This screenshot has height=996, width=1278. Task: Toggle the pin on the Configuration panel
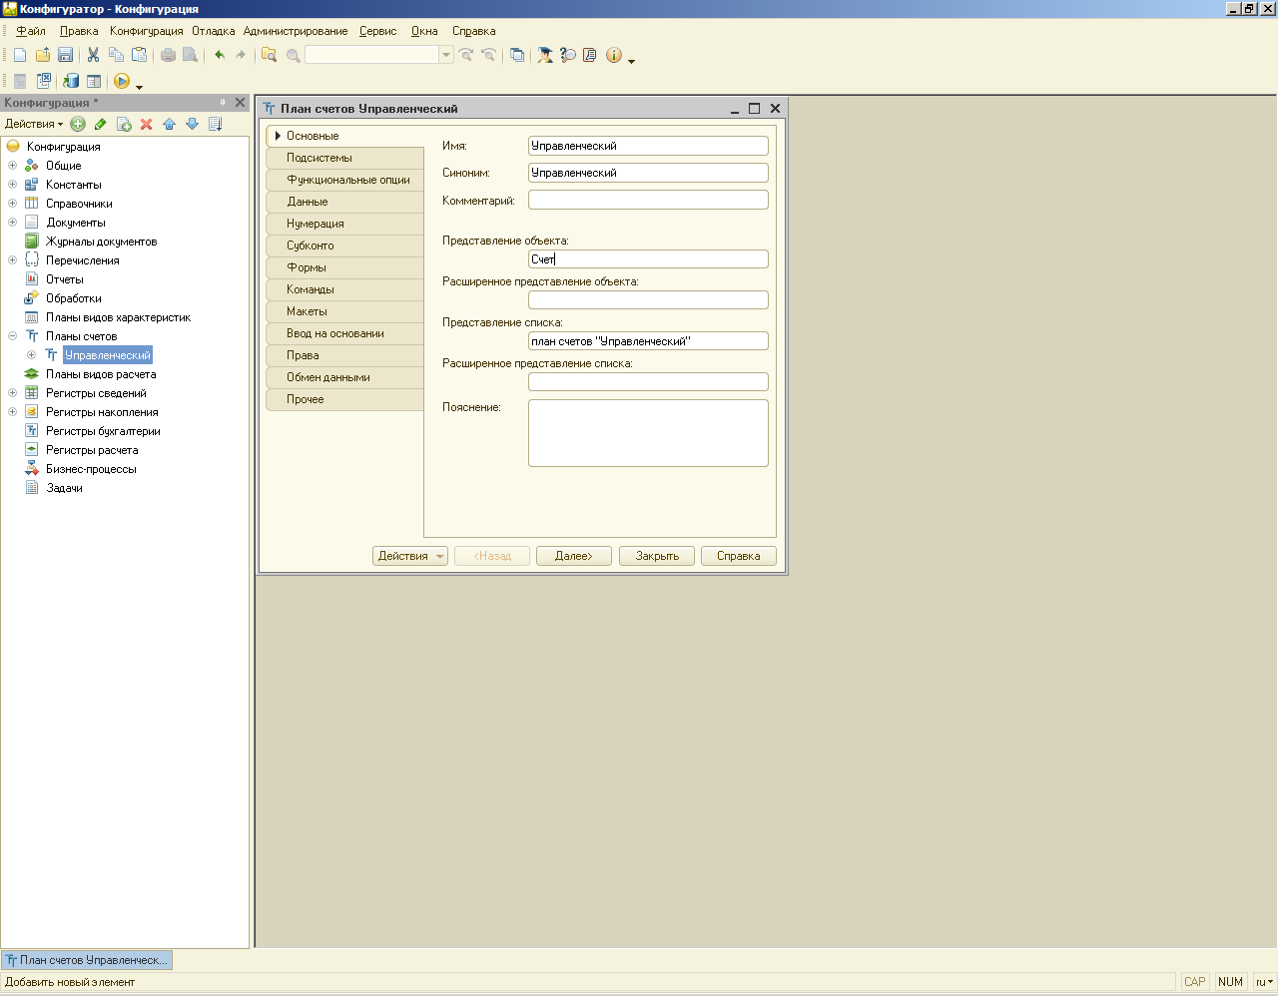point(223,102)
